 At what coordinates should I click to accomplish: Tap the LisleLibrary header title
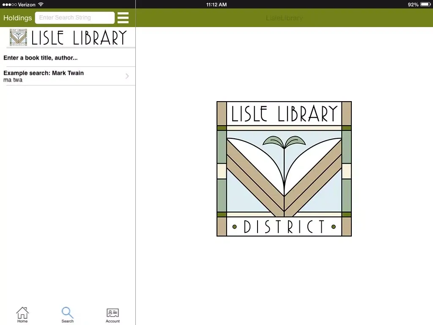[x=284, y=18]
